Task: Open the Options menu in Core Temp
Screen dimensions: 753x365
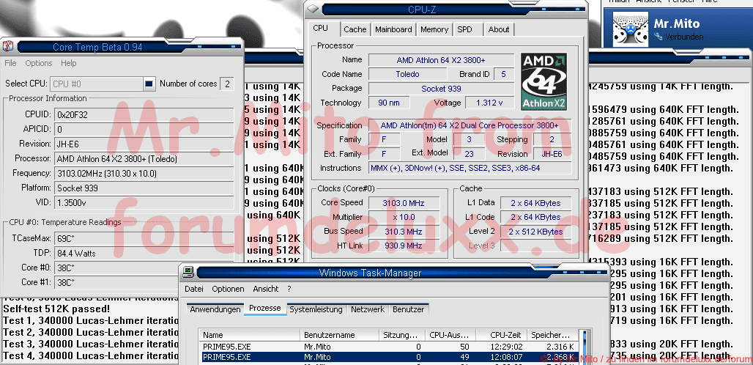Action: click(x=39, y=63)
